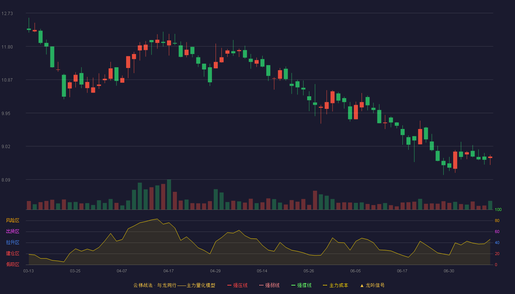The height and width of the screenshot is (294, 515).
Task: Toggle the 强撑线 legend series
Action: pyautogui.click(x=301, y=285)
